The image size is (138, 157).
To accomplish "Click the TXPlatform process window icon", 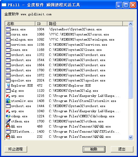I will [x=8, y=131].
